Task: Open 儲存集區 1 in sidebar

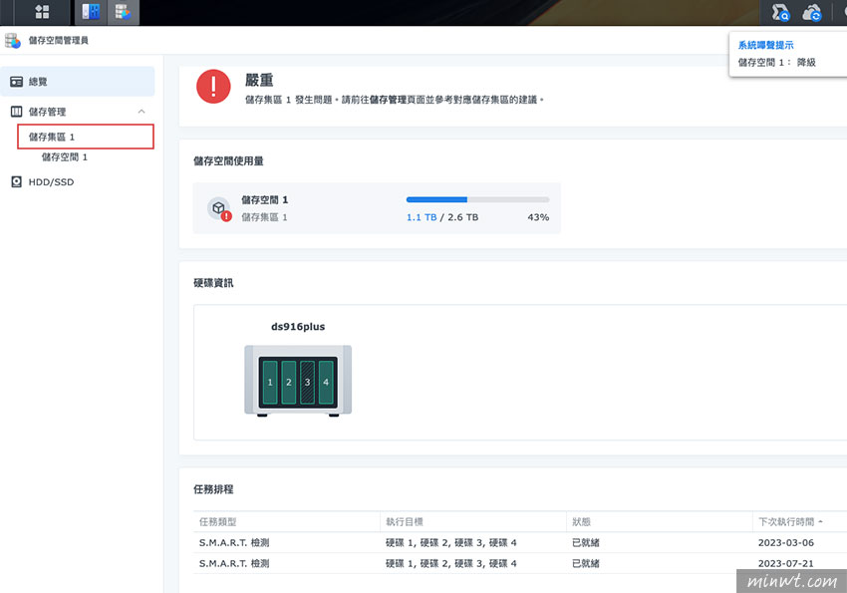Action: pos(86,137)
